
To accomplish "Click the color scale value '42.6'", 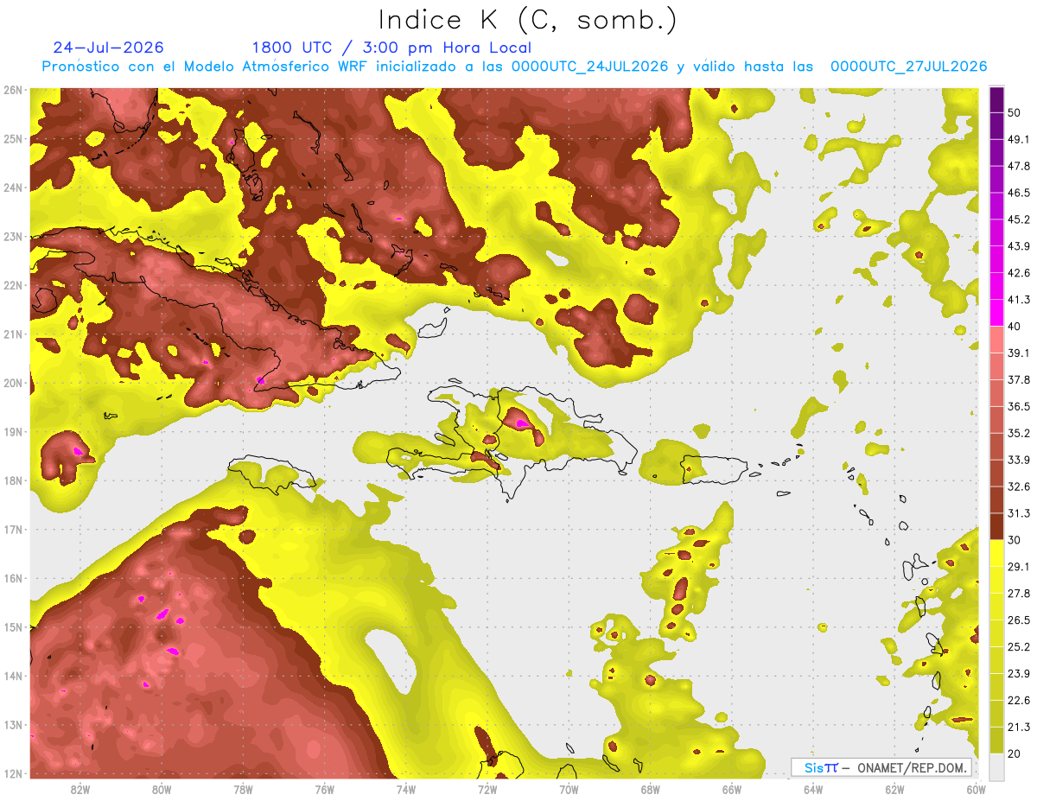I will tap(1018, 273).
